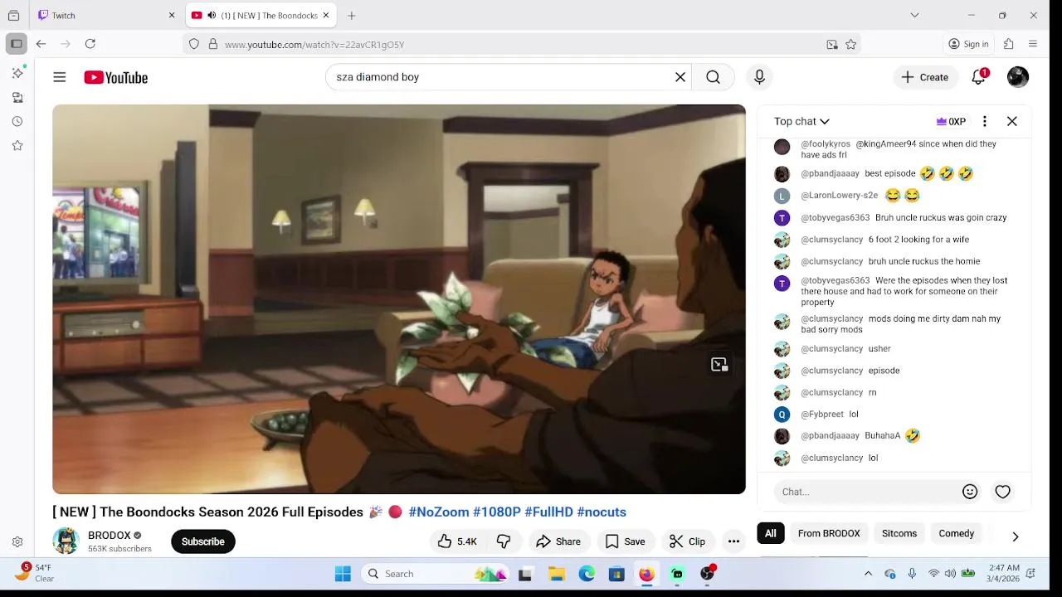Open a new browser tab
The height and width of the screenshot is (597, 1062).
(352, 15)
